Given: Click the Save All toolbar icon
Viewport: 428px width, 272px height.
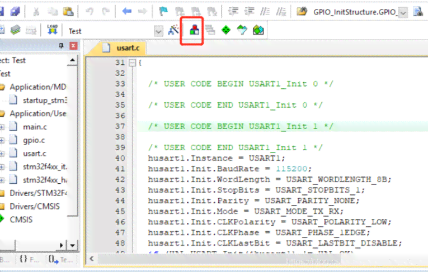Looking at the screenshot, I should pos(15,11).
